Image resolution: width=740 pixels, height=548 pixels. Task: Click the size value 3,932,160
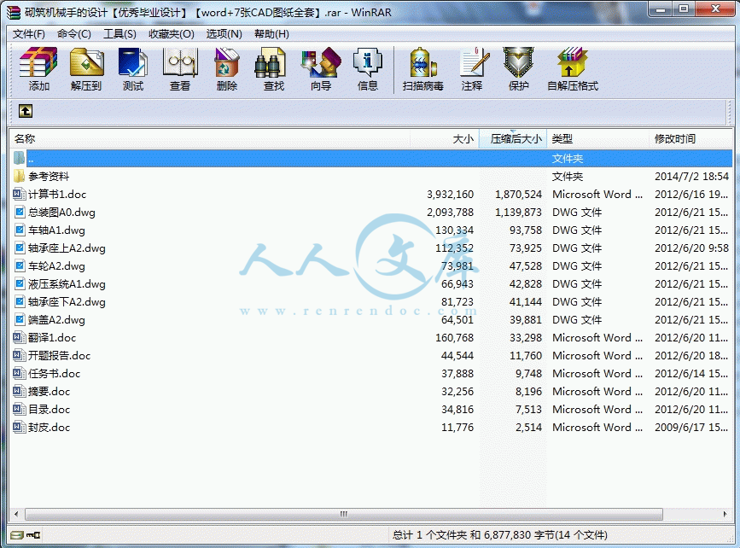pos(450,194)
